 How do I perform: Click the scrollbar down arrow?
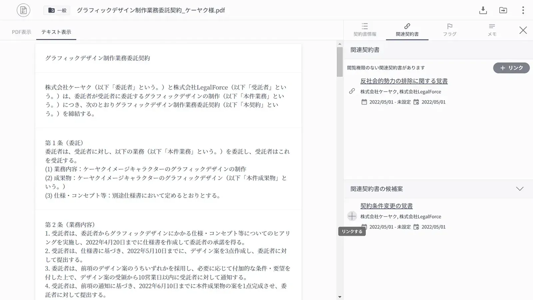coord(339,297)
